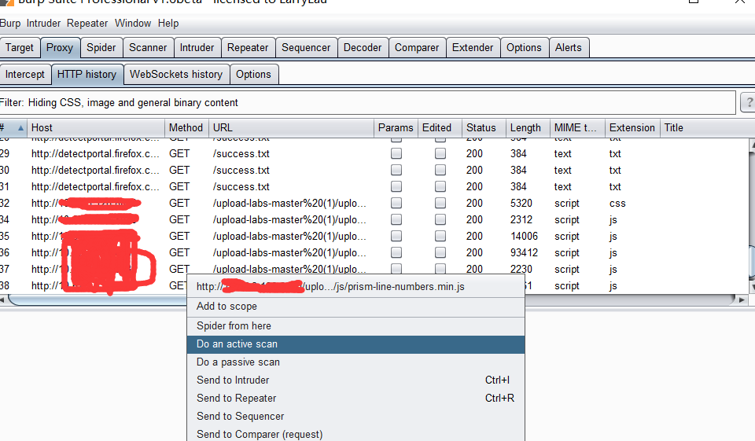
Task: Sort table by Host column
Action: coord(96,127)
